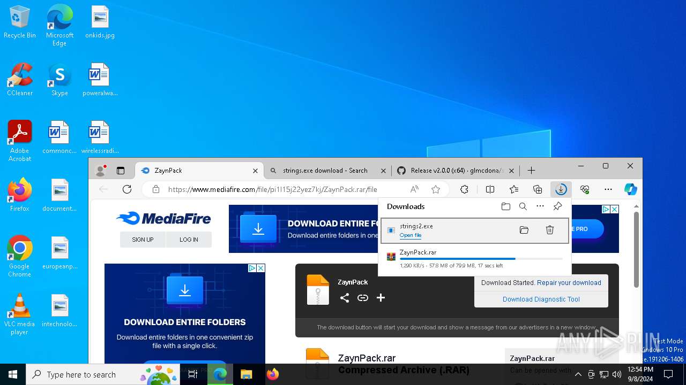Click the MediaFire logo
Screen dimensions: 686x385
(163, 218)
